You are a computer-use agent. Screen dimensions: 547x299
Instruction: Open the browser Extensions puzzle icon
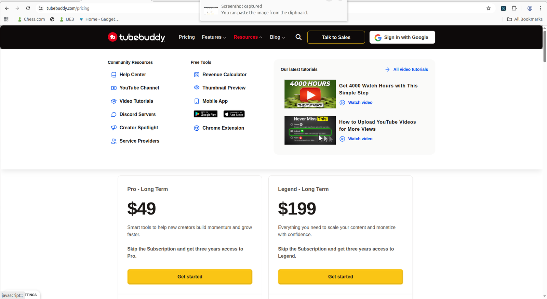(514, 8)
